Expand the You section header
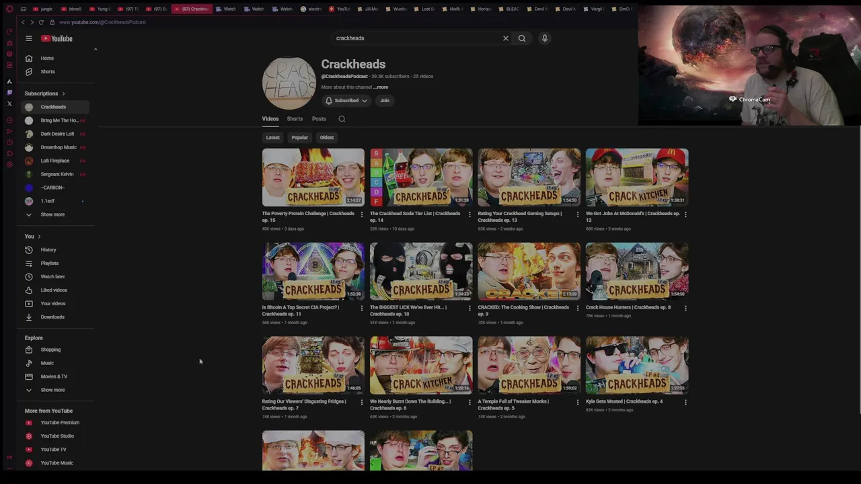 (33, 237)
